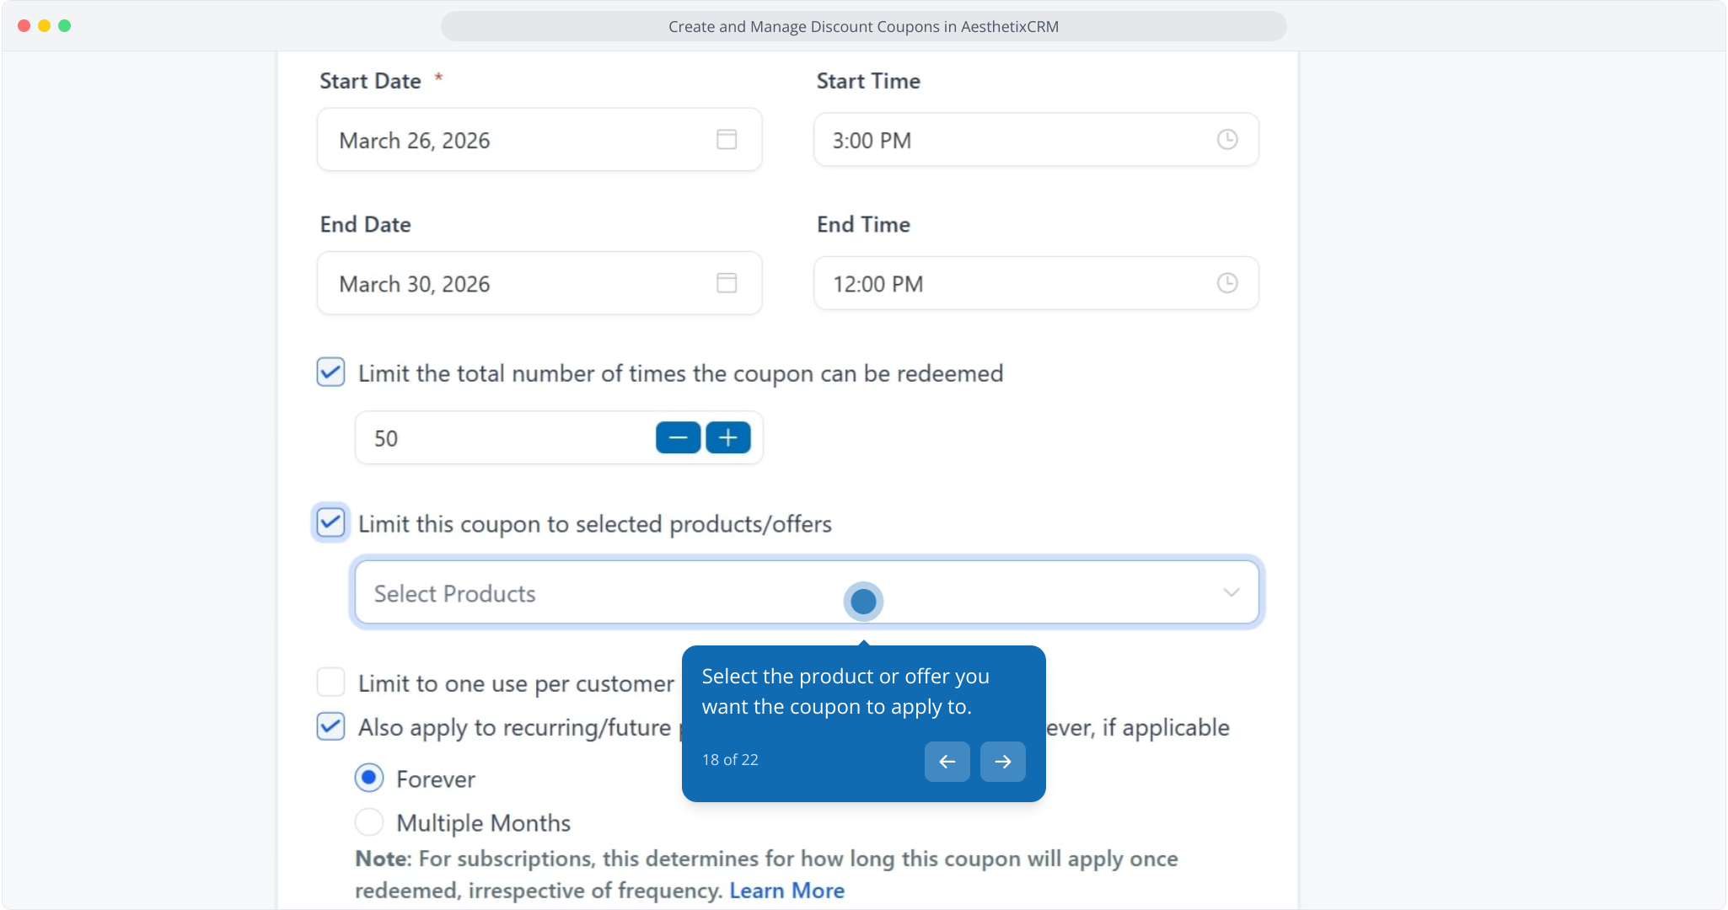Click the Start Time clock icon
The image size is (1728, 910).
(x=1226, y=140)
